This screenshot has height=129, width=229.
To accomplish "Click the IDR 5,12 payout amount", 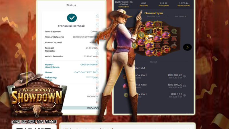I will tap(177, 94).
